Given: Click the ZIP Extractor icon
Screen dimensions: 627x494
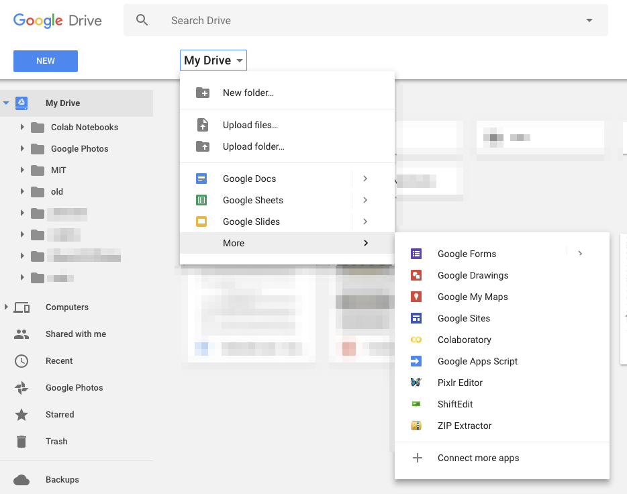Looking at the screenshot, I should (x=416, y=426).
